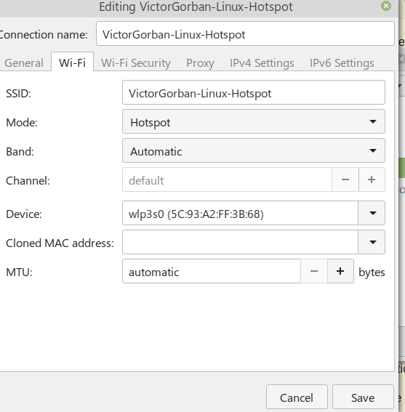Image resolution: width=405 pixels, height=412 pixels.
Task: Select the Wi-Fi tab
Action: click(72, 62)
